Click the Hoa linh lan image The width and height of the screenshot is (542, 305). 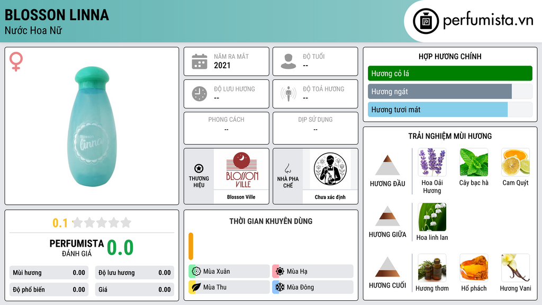(x=432, y=217)
